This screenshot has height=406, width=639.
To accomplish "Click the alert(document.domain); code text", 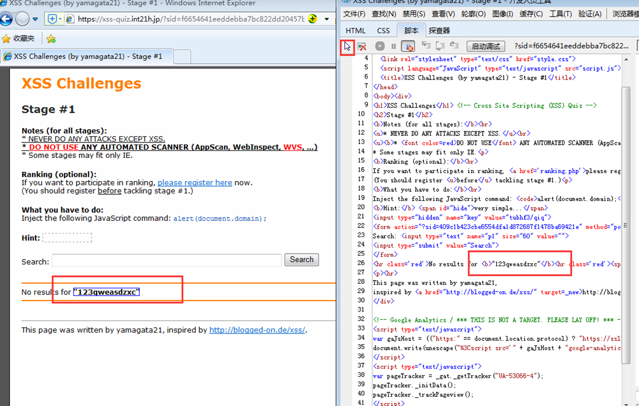I will [220, 219].
